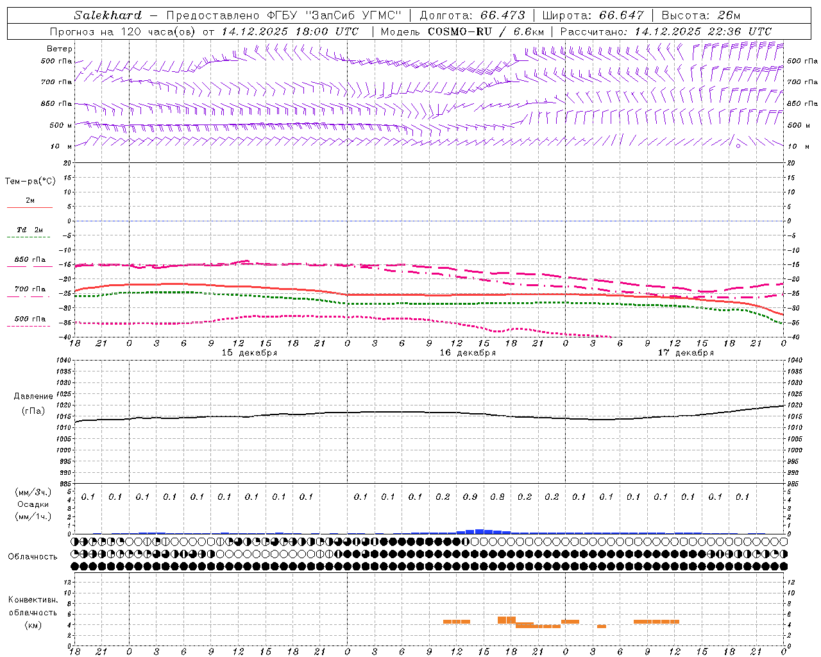This screenshot has width=821, height=657.
Task: Select the Высота: 26м text
Action: pyautogui.click(x=700, y=15)
